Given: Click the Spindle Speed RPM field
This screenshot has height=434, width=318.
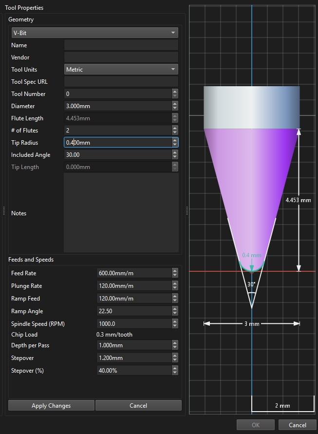Looking at the screenshot, I should tap(134, 324).
